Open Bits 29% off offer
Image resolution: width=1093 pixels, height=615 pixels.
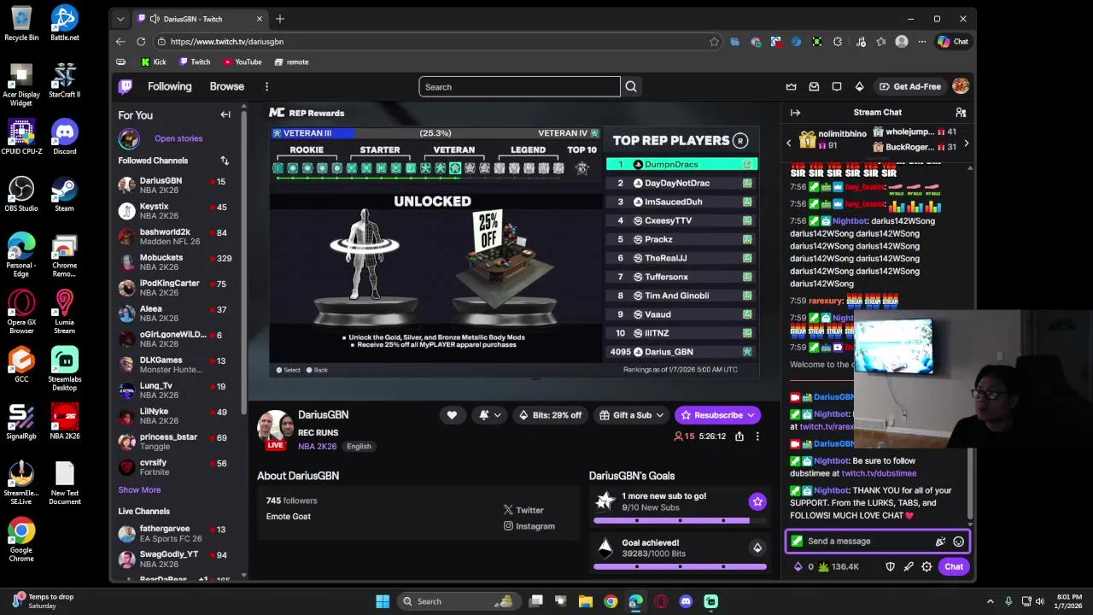tap(550, 415)
